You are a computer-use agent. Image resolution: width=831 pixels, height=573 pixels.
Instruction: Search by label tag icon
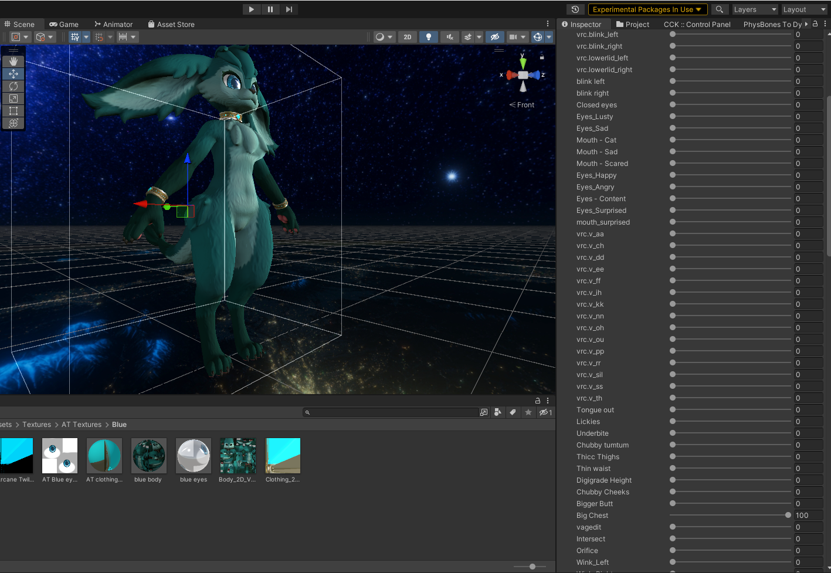pyautogui.click(x=513, y=412)
